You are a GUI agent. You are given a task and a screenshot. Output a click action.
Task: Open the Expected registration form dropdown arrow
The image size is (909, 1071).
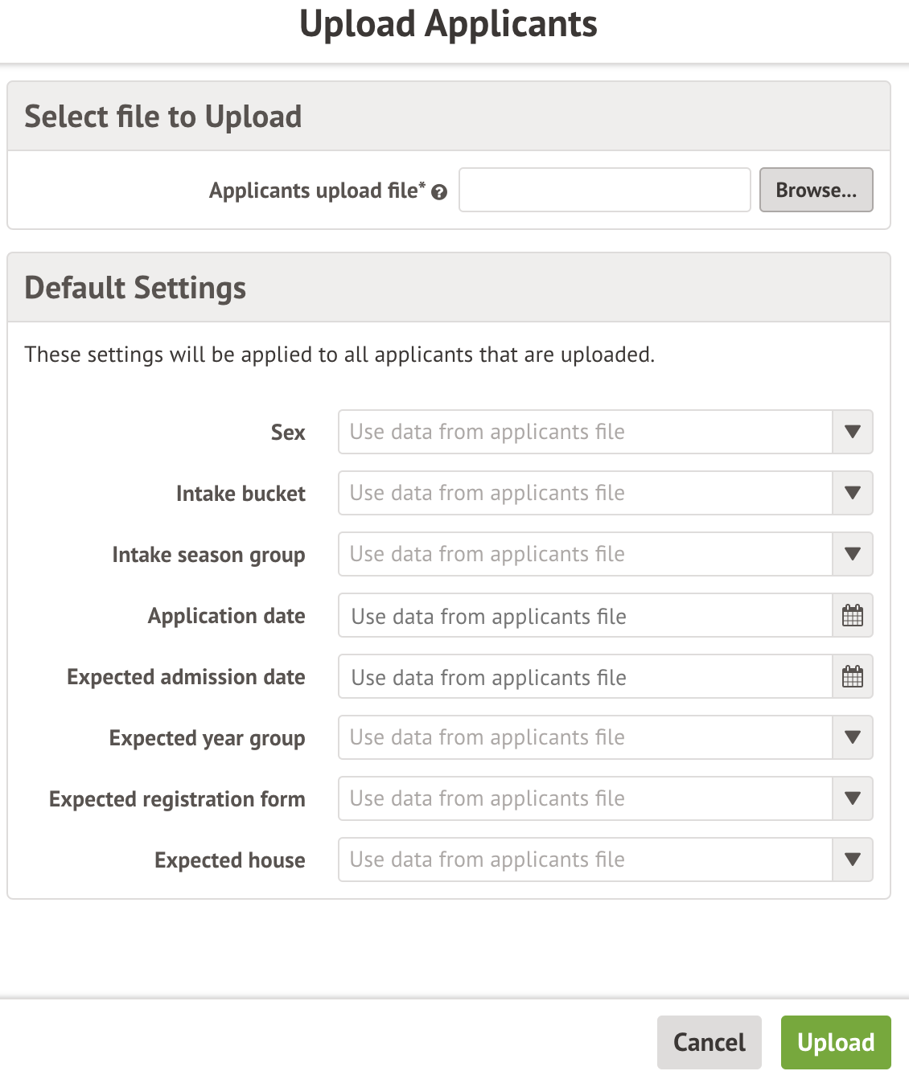(x=852, y=799)
